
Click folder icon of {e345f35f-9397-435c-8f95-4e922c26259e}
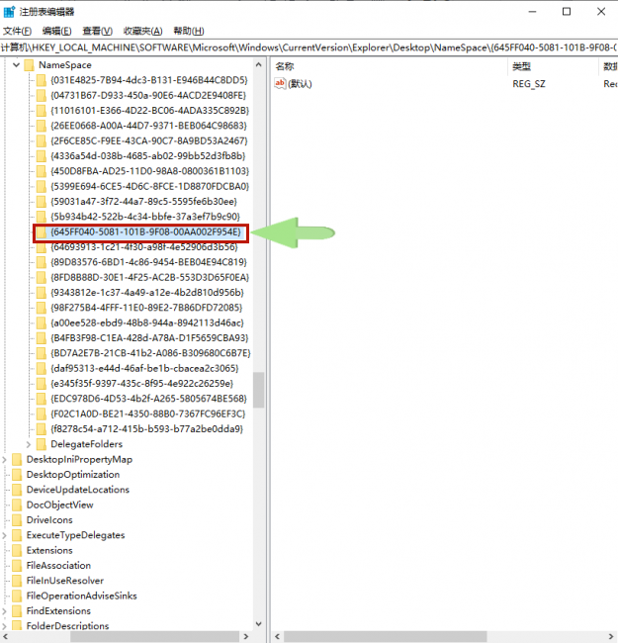tap(41, 384)
